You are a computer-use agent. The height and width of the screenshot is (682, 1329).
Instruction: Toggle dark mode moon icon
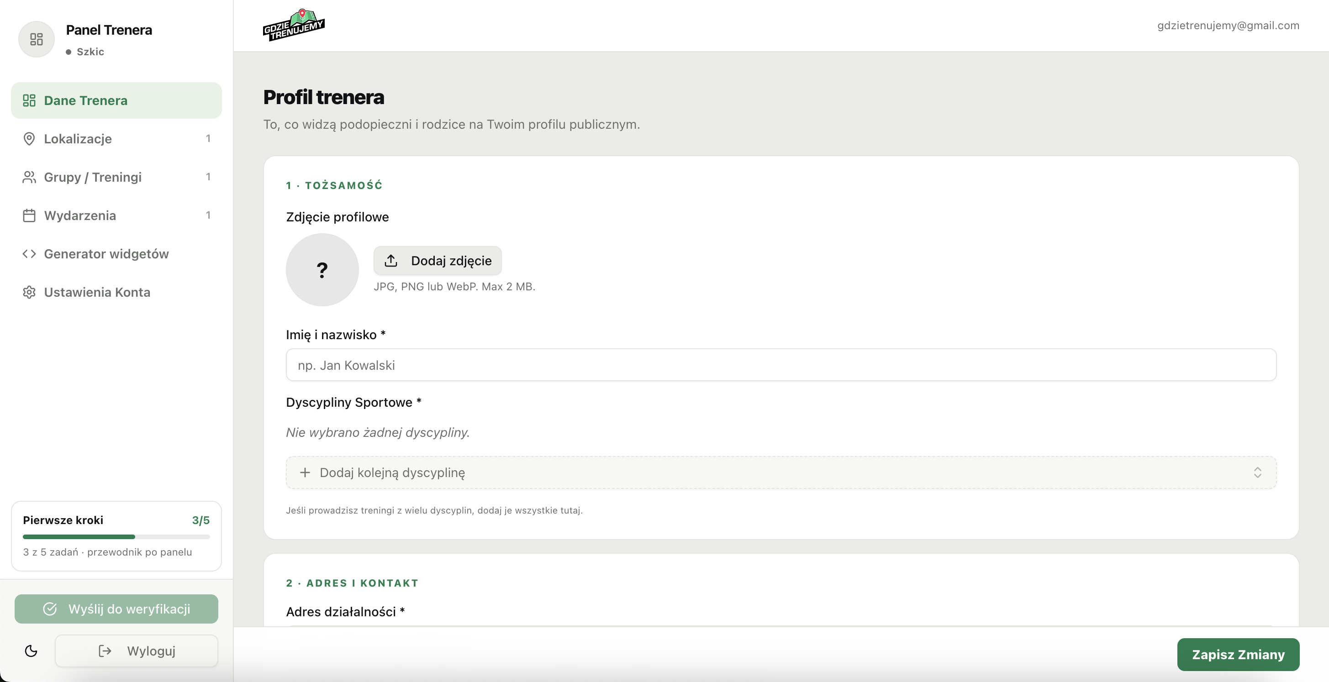pyautogui.click(x=31, y=651)
